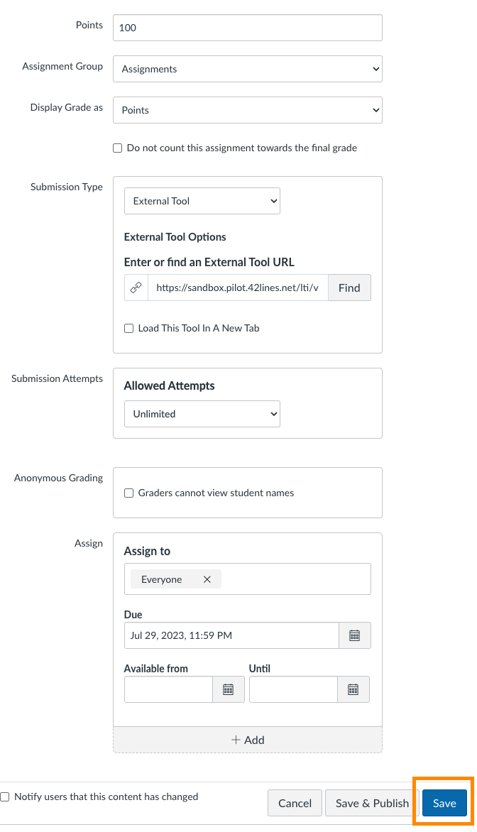Check 'Notify users that this content has changed'

pyautogui.click(x=6, y=797)
